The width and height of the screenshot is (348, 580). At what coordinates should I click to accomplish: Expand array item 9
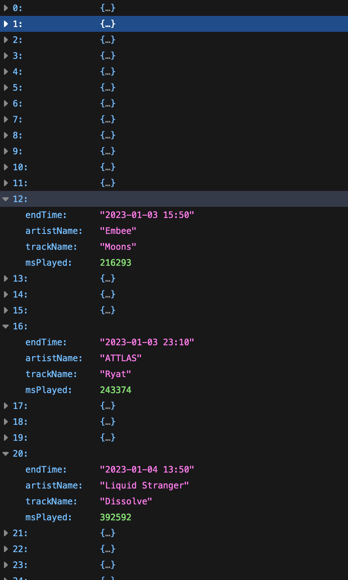(x=6, y=151)
